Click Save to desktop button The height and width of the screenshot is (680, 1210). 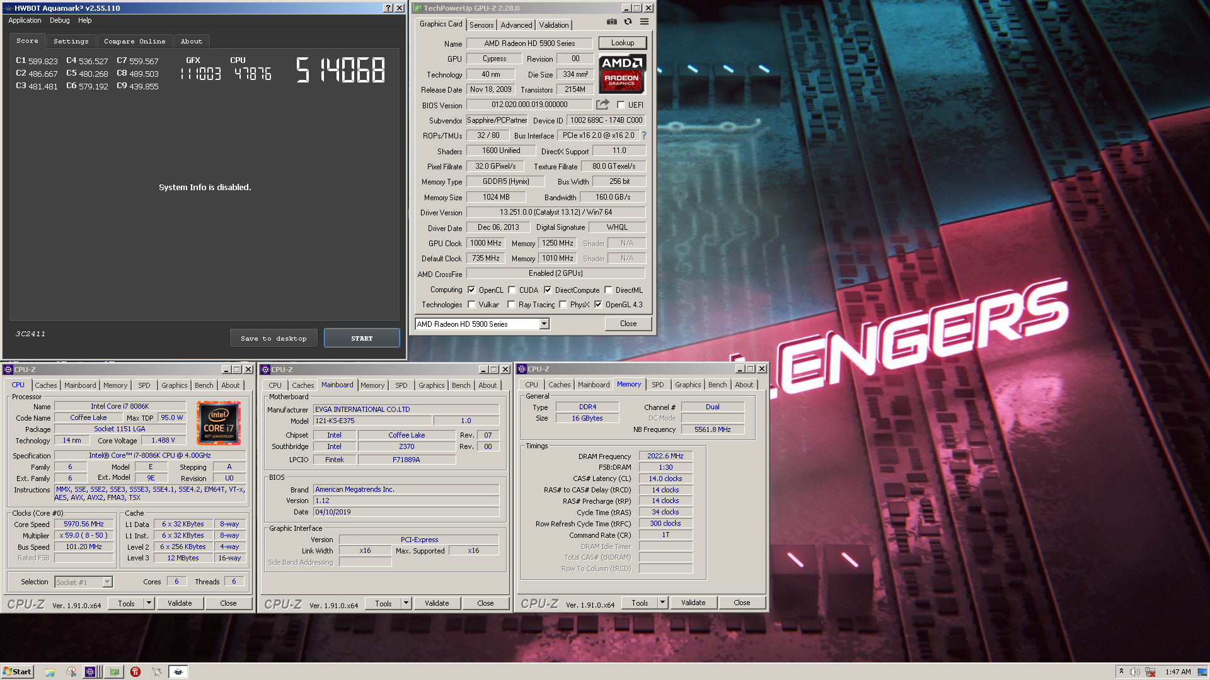274,338
